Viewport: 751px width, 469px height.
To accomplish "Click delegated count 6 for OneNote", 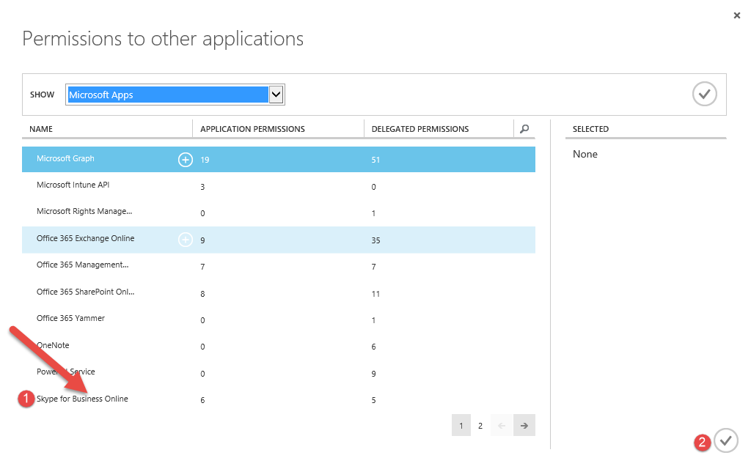I will point(373,347).
